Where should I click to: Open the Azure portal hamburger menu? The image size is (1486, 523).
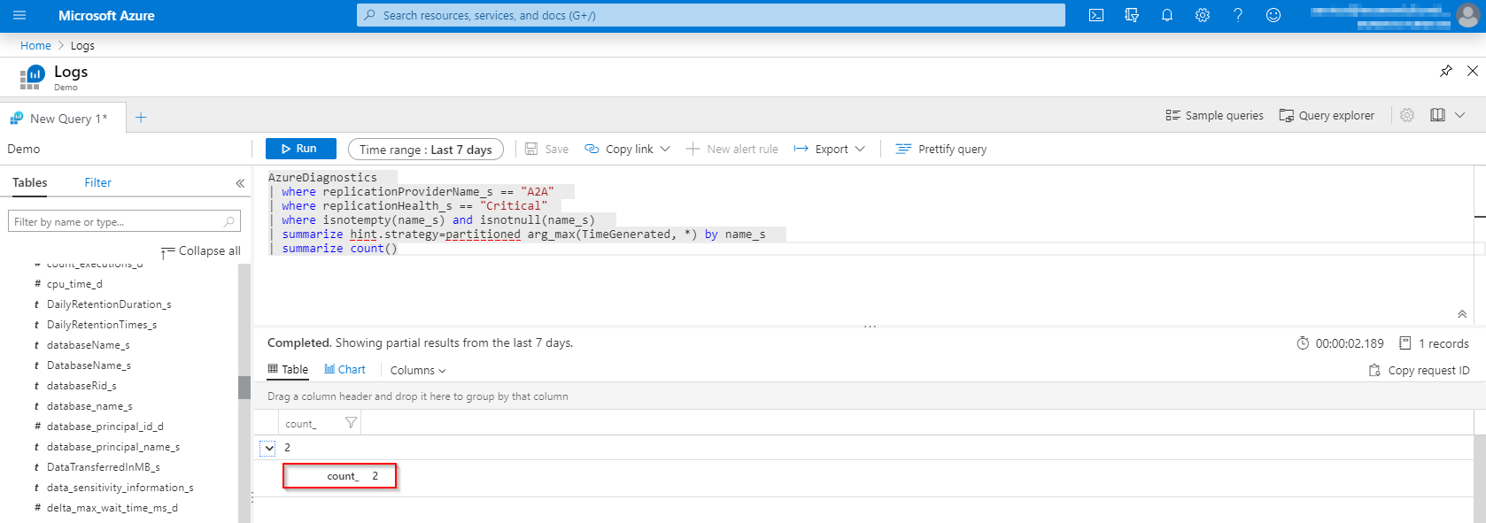(19, 16)
